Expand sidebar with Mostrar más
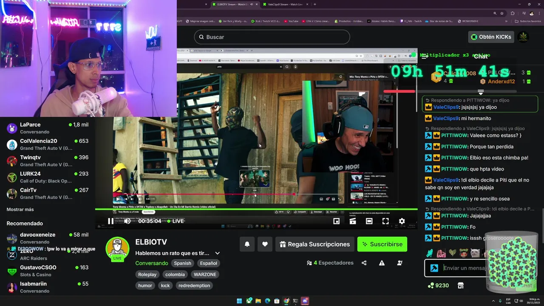 [x=20, y=210]
